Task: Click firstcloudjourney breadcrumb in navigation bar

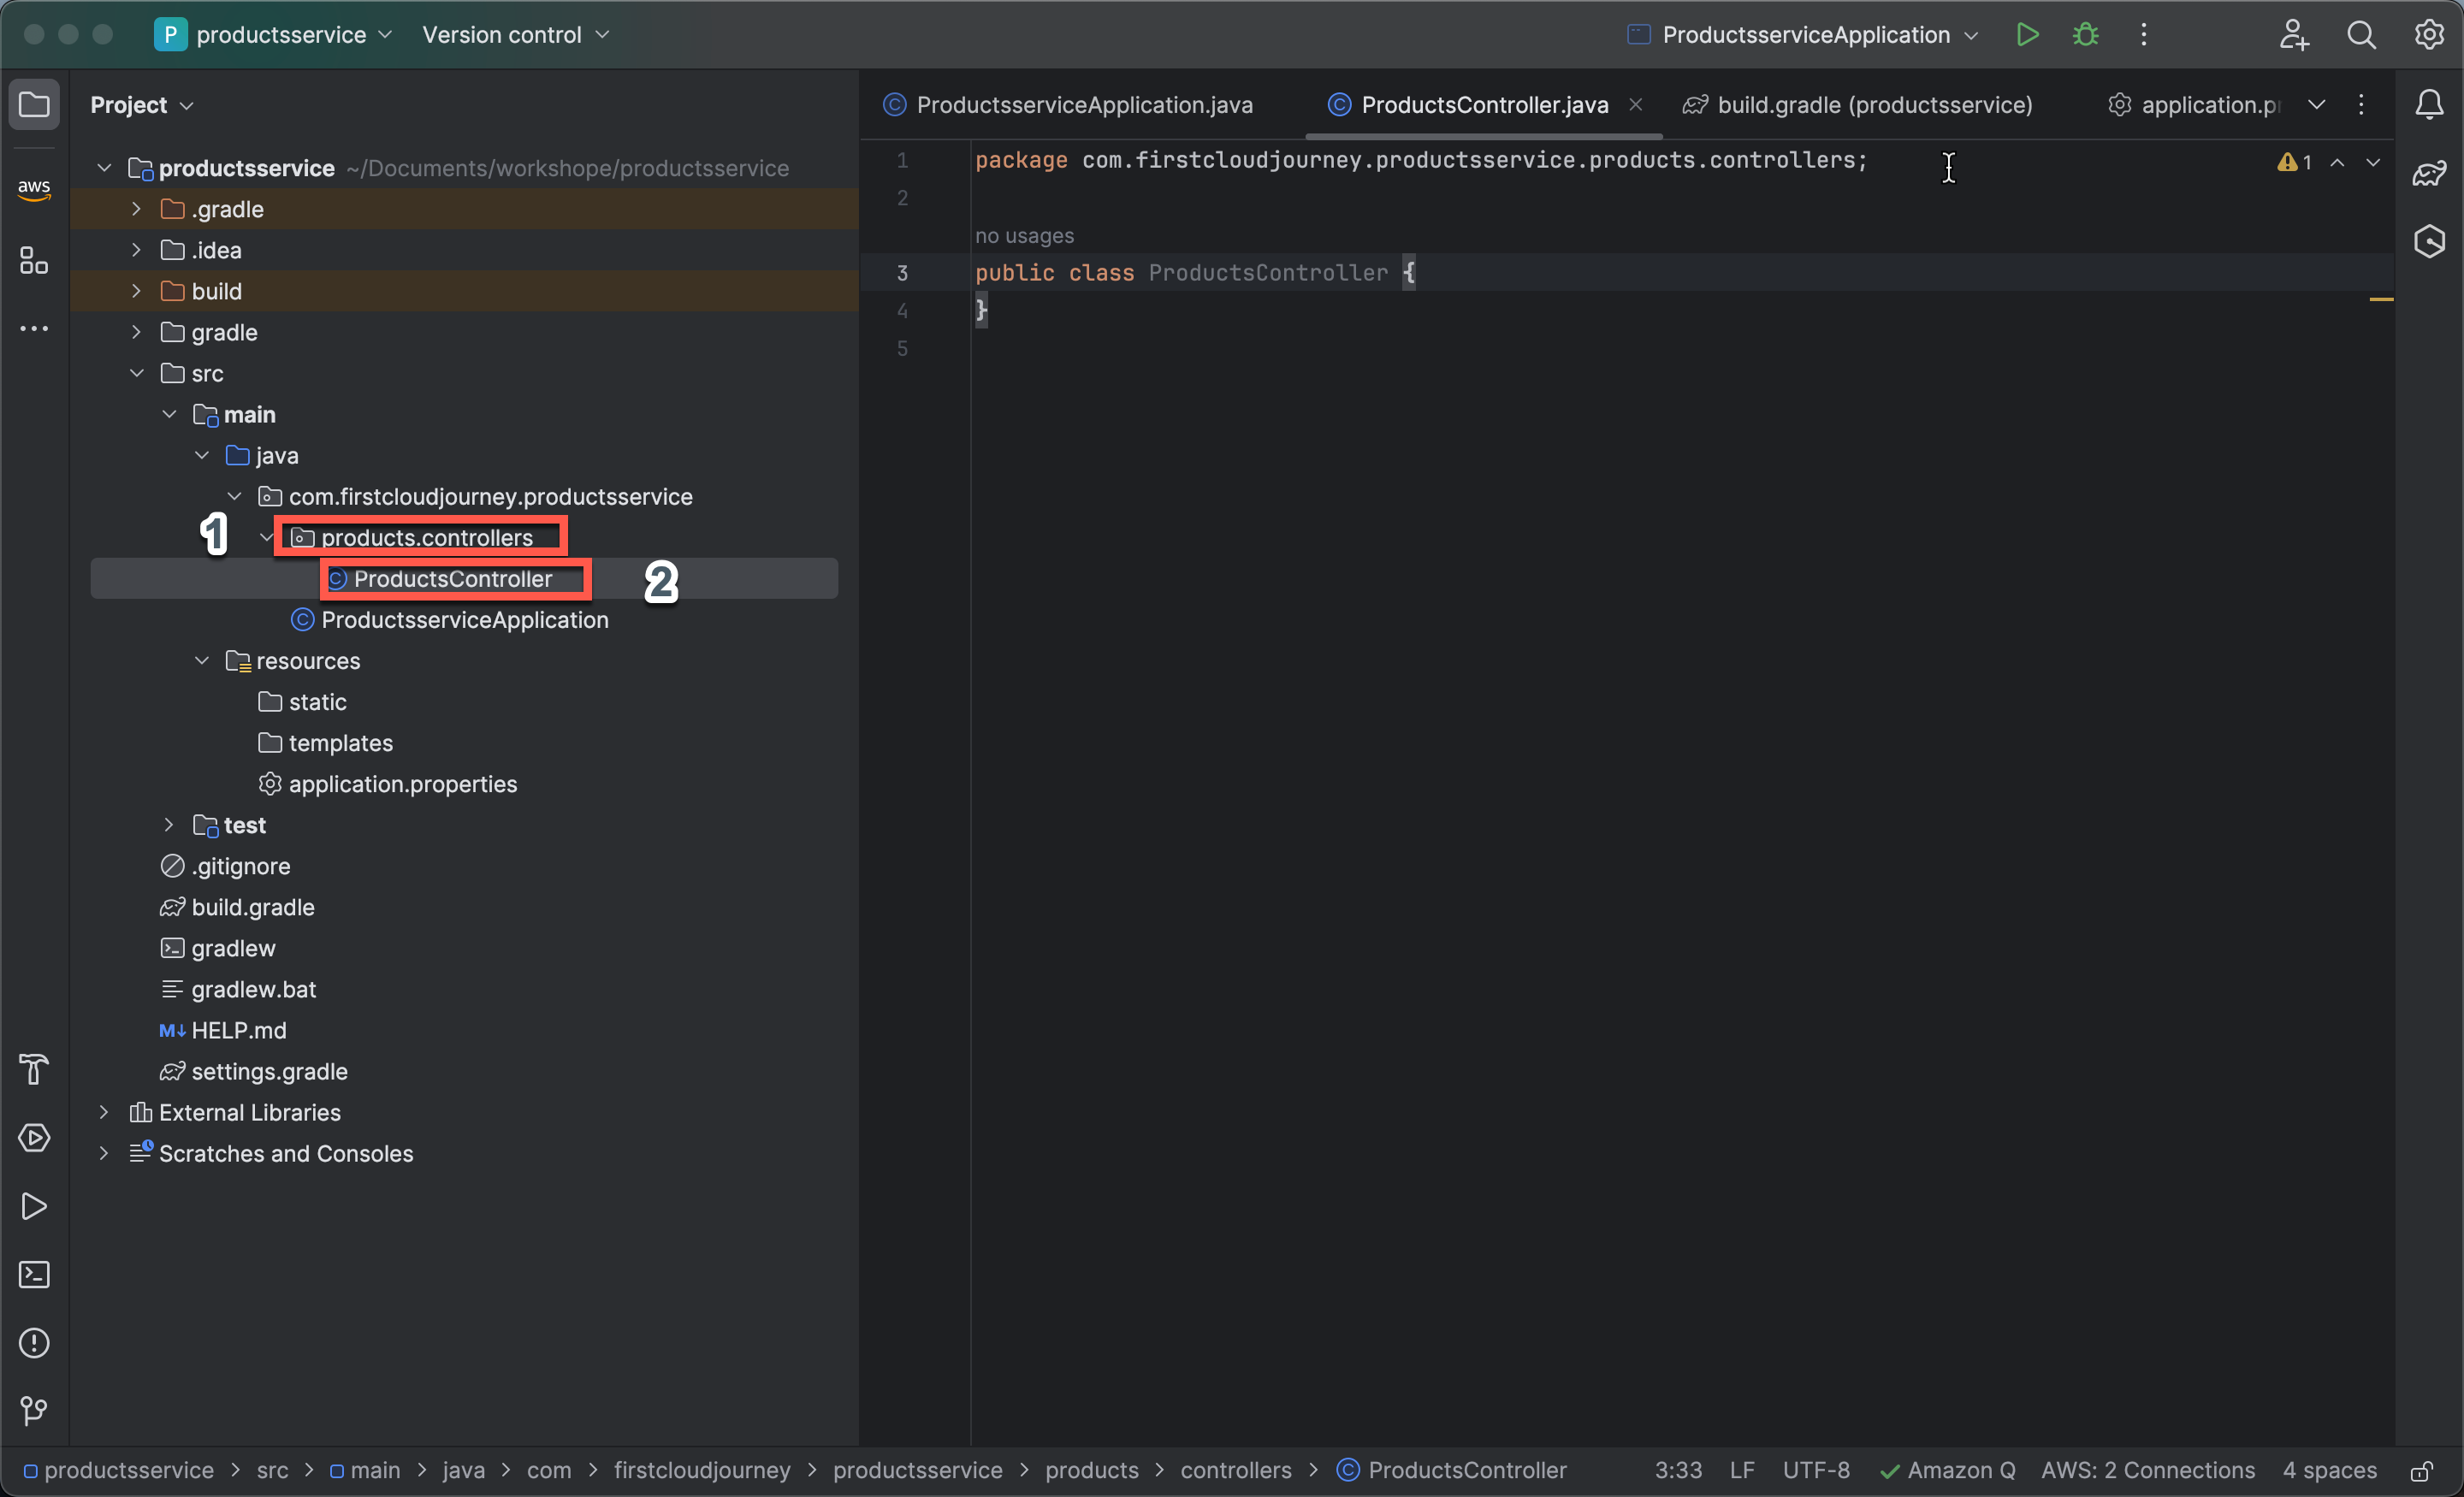Action: (x=702, y=1470)
